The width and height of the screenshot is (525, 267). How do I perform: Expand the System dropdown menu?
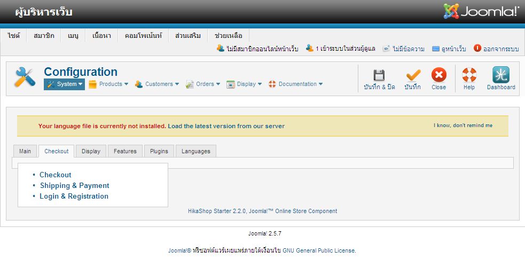tap(64, 84)
